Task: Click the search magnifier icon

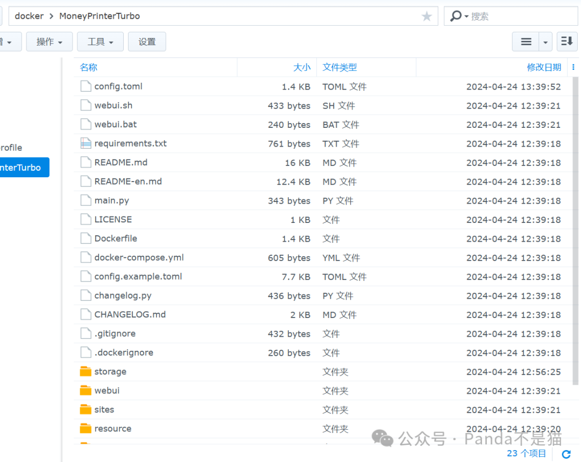Action: point(456,16)
